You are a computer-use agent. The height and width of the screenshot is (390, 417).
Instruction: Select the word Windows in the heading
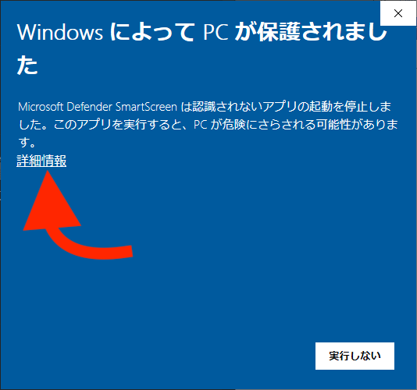pos(60,32)
